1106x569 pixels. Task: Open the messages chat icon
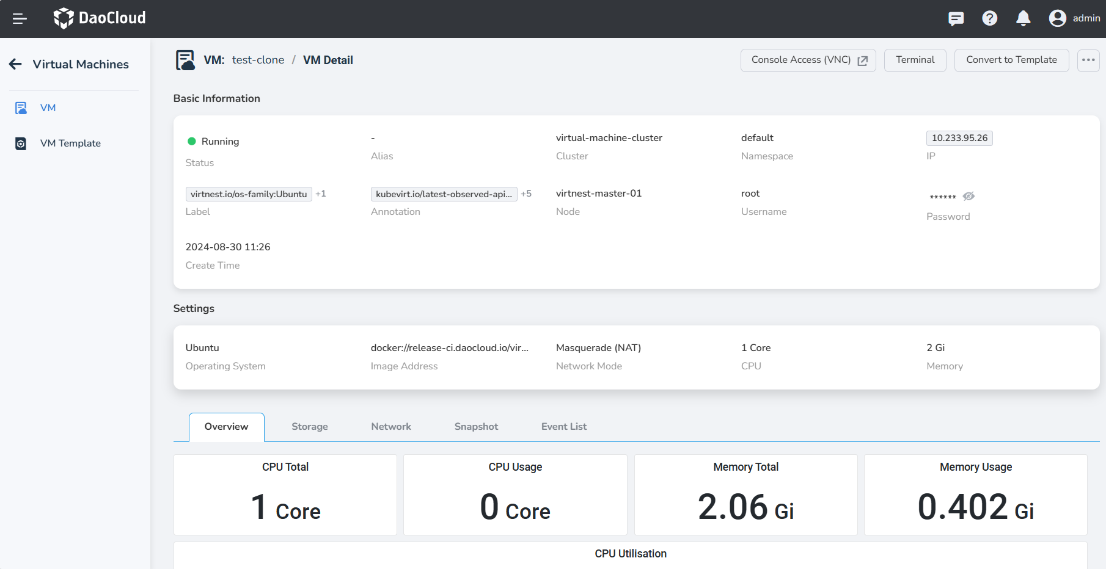point(956,19)
